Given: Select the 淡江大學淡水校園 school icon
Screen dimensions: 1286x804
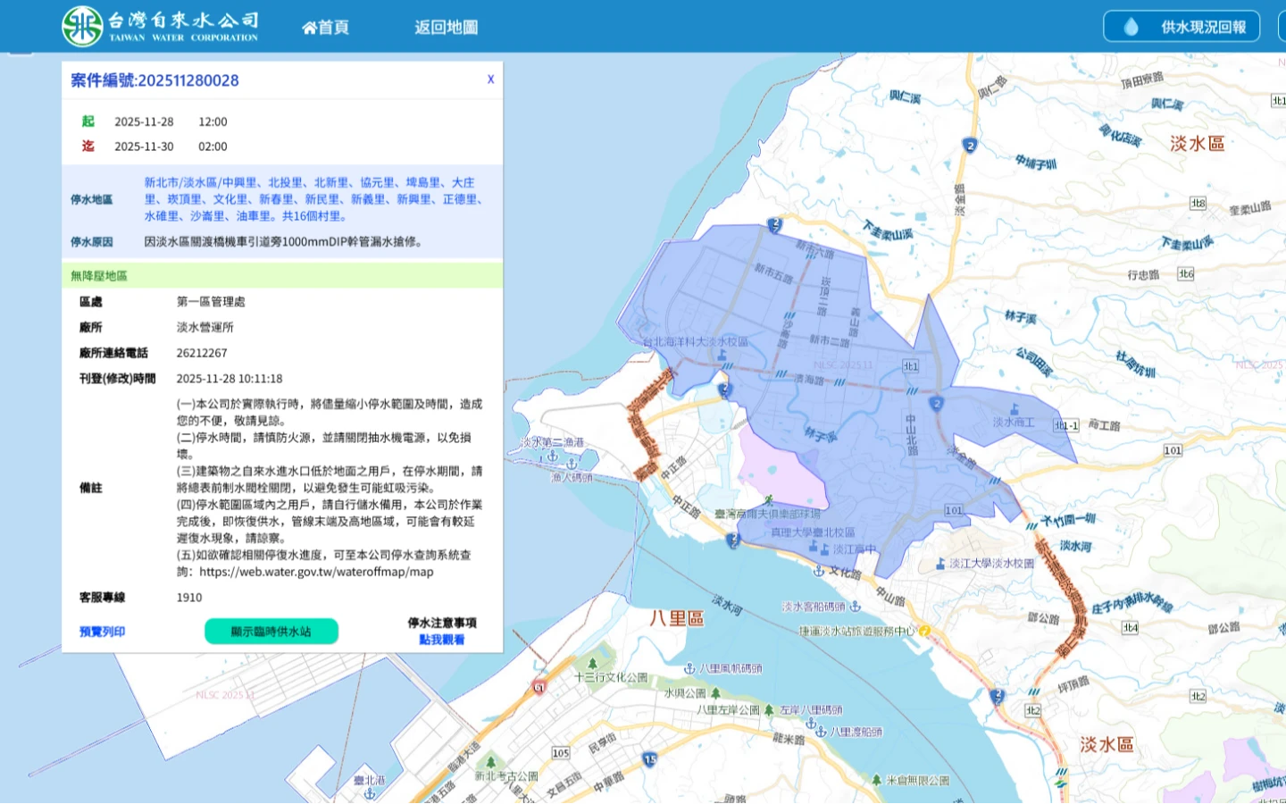Looking at the screenshot, I should [x=940, y=564].
